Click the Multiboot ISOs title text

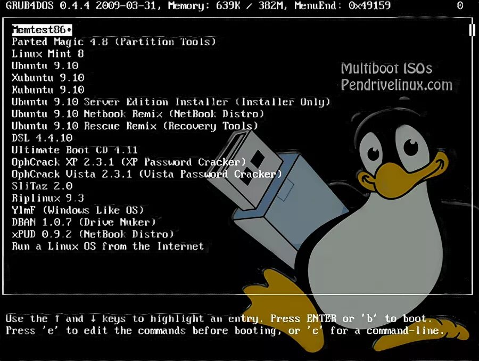coord(386,68)
